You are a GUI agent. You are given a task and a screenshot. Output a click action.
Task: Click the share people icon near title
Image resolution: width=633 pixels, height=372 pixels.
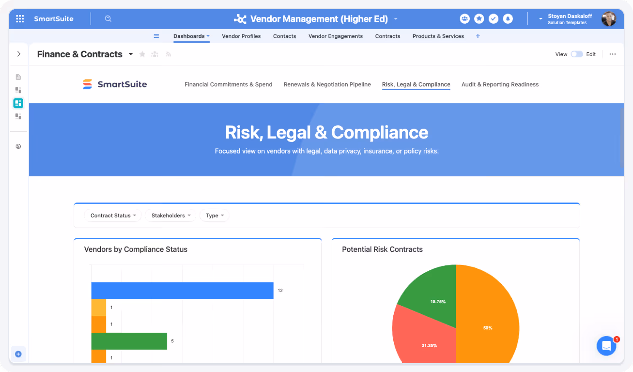pos(155,54)
